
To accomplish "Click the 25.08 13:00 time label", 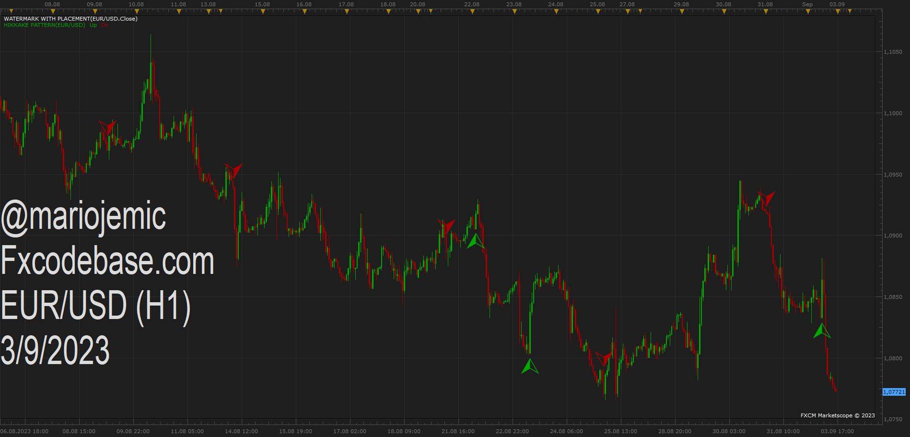I will (621, 431).
